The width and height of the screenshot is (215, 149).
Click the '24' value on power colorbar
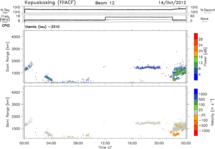click(x=200, y=45)
